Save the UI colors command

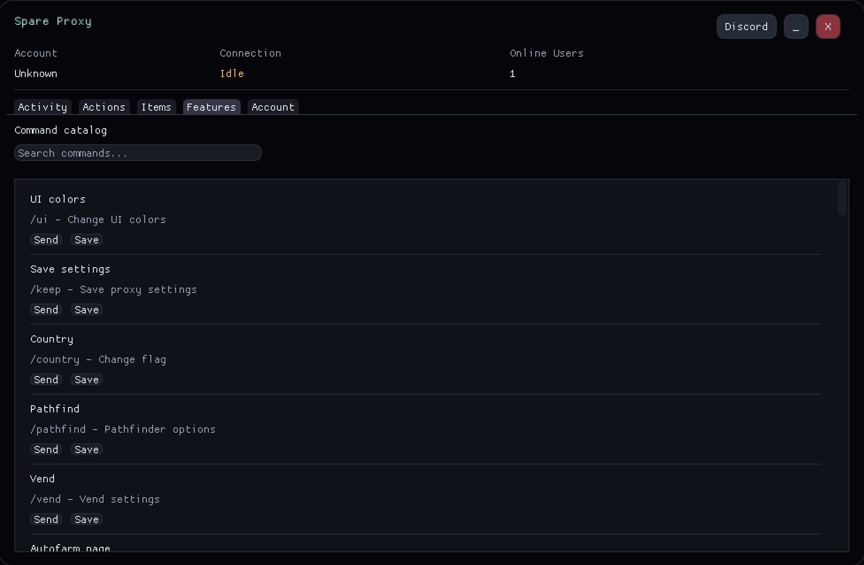tap(87, 240)
